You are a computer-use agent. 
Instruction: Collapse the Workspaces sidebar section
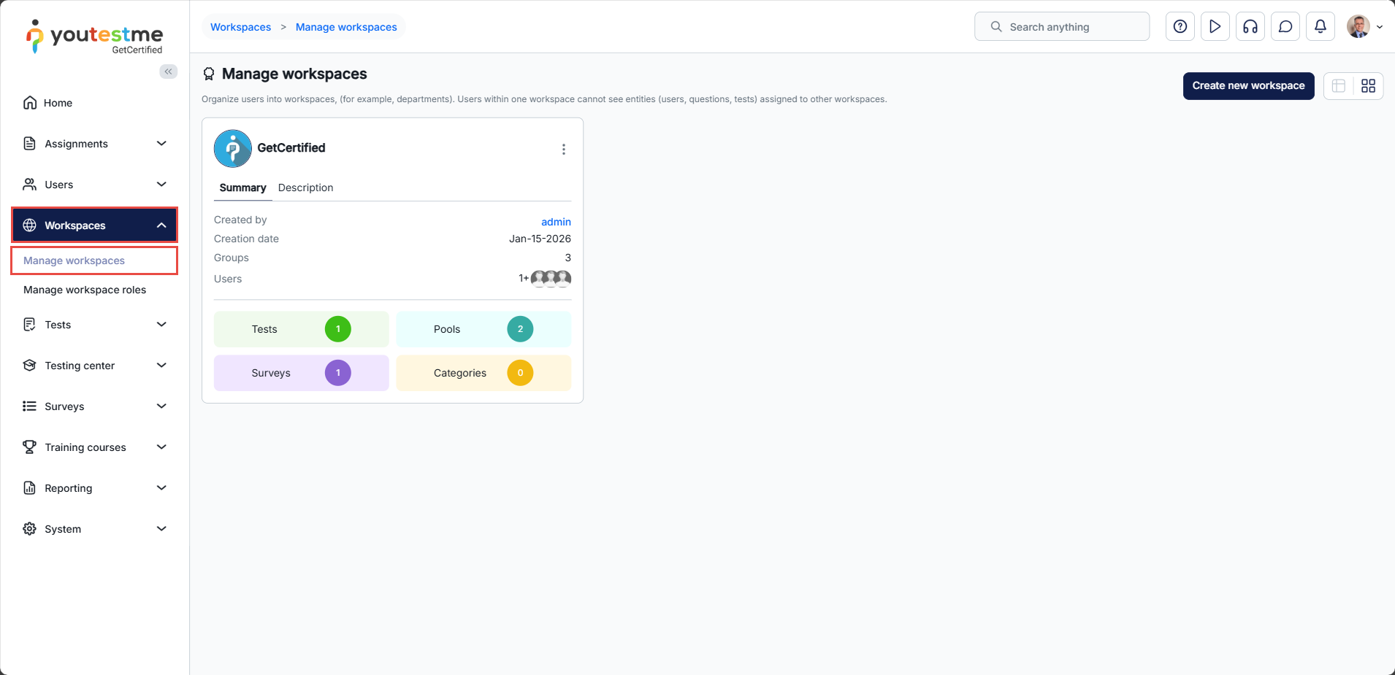point(161,225)
